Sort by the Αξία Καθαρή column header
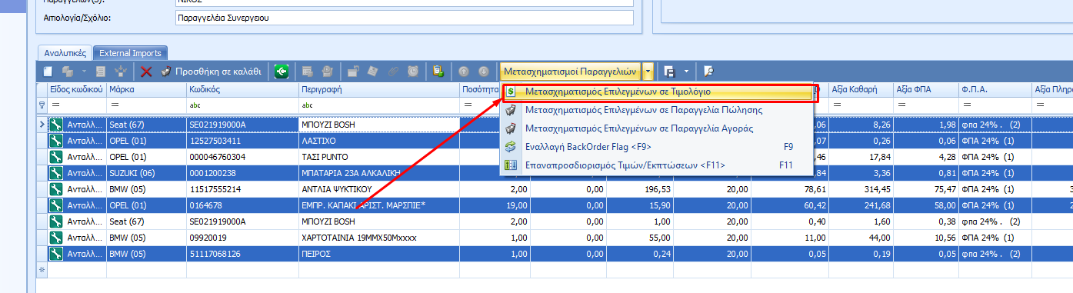 tap(861, 90)
